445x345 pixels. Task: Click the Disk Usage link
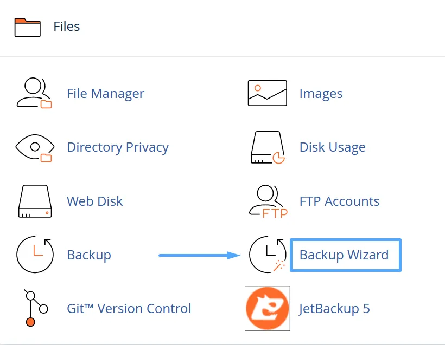tap(332, 147)
